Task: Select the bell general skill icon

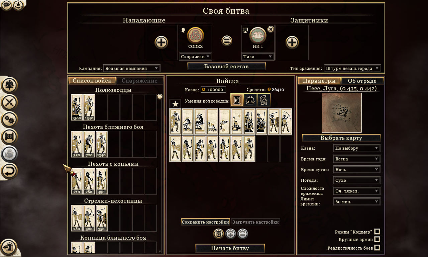Action: [x=250, y=100]
